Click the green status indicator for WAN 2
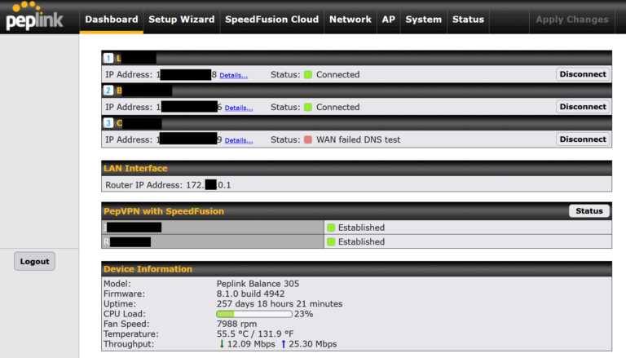This screenshot has height=358, width=626. pos(308,107)
